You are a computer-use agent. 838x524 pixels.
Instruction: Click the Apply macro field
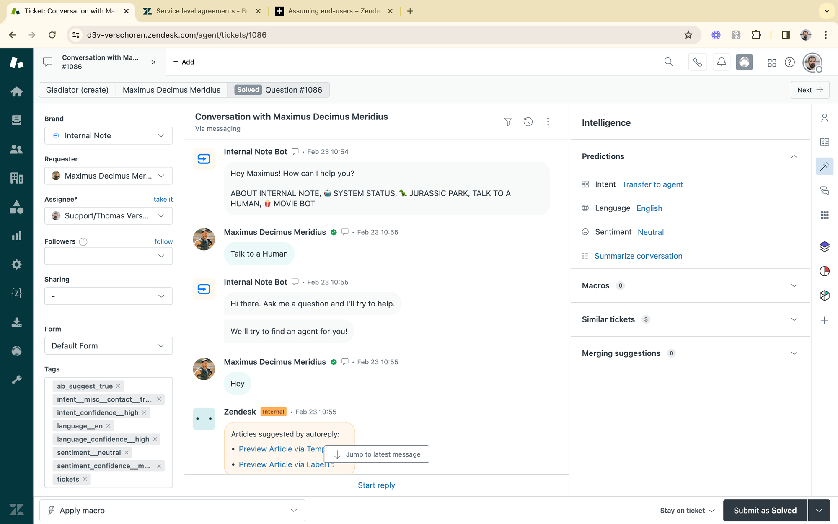(172, 510)
